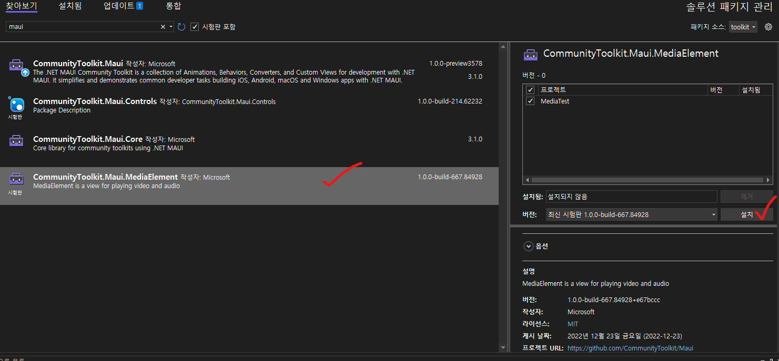Click CommunityToolkit.Maui.Core package icon

pos(17,140)
